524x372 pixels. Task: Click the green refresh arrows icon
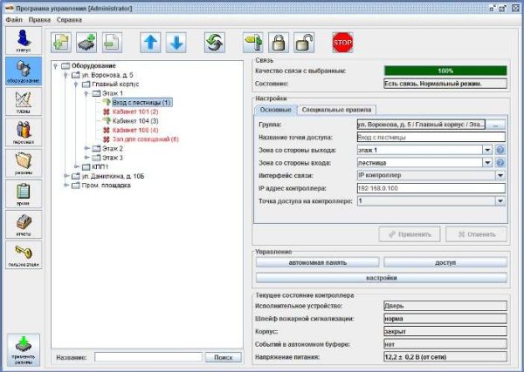point(214,42)
